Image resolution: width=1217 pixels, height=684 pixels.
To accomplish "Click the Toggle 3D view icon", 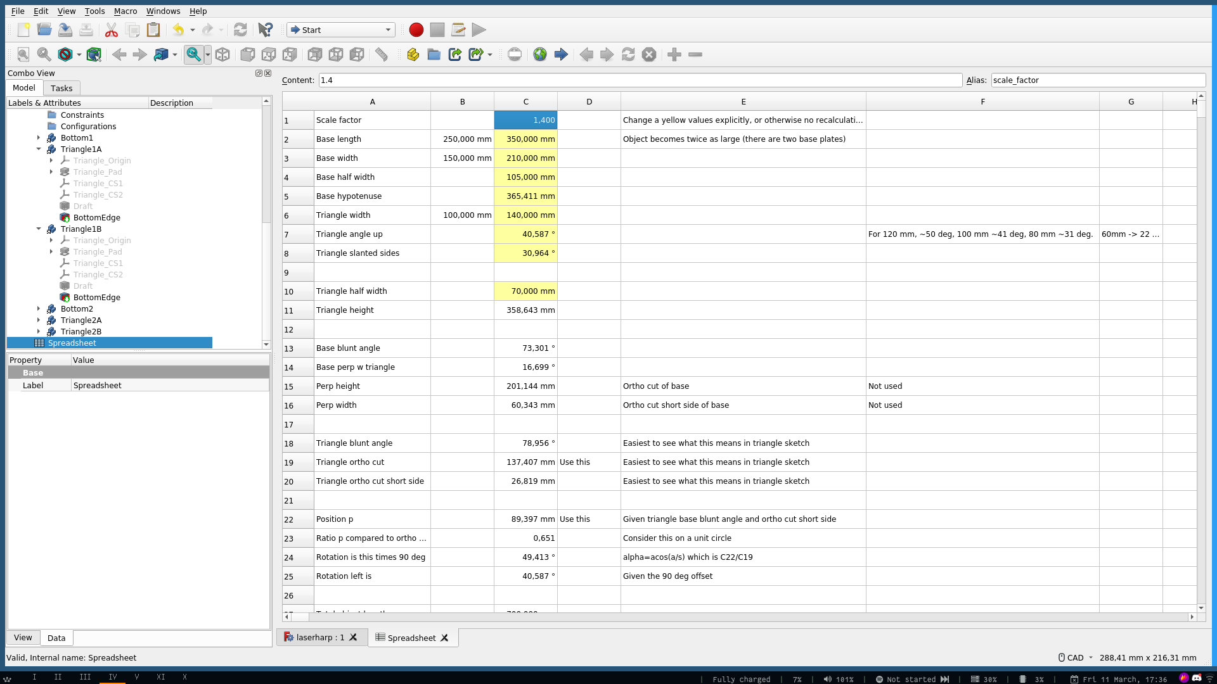I will [94, 55].
